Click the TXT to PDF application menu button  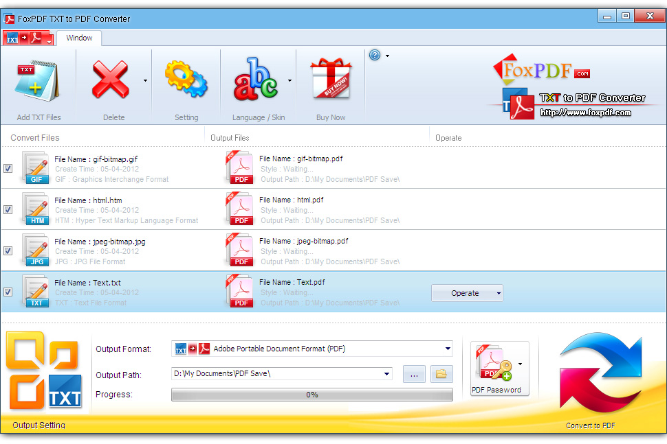coord(28,38)
